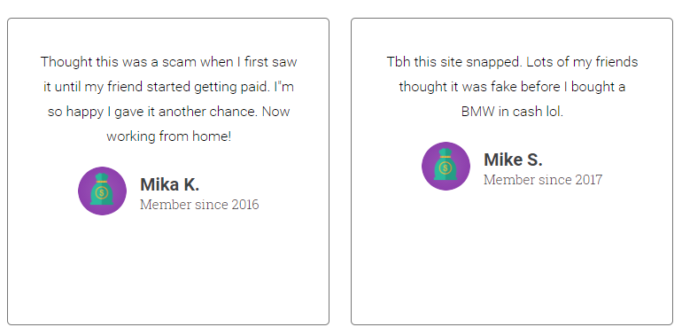
Task: Click the 'BMW in cash lol.' line
Action: coord(512,112)
